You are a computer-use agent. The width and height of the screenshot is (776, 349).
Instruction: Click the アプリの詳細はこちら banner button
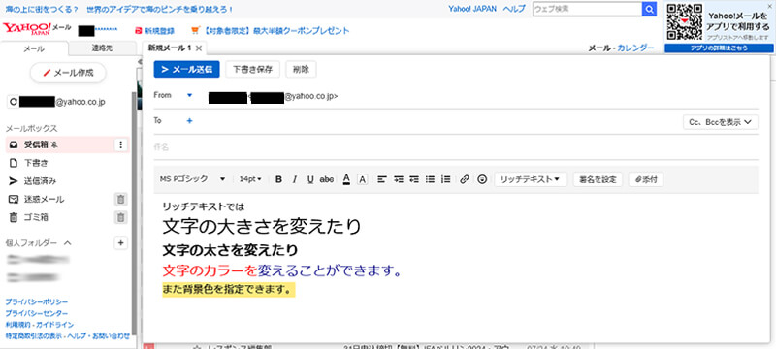[x=719, y=48]
